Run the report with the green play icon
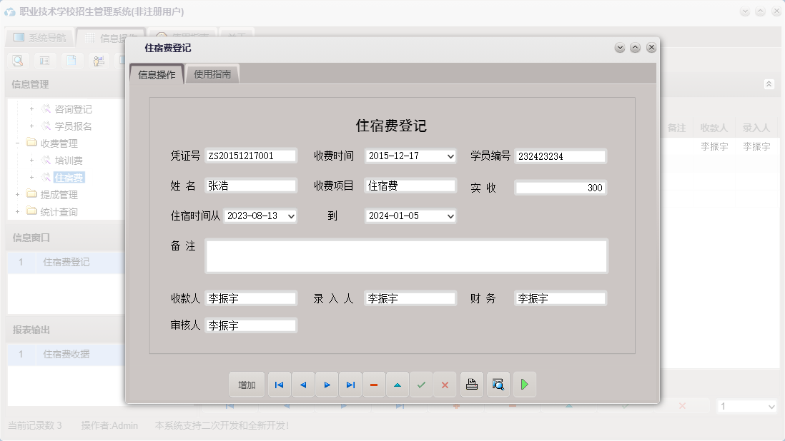 pyautogui.click(x=524, y=385)
